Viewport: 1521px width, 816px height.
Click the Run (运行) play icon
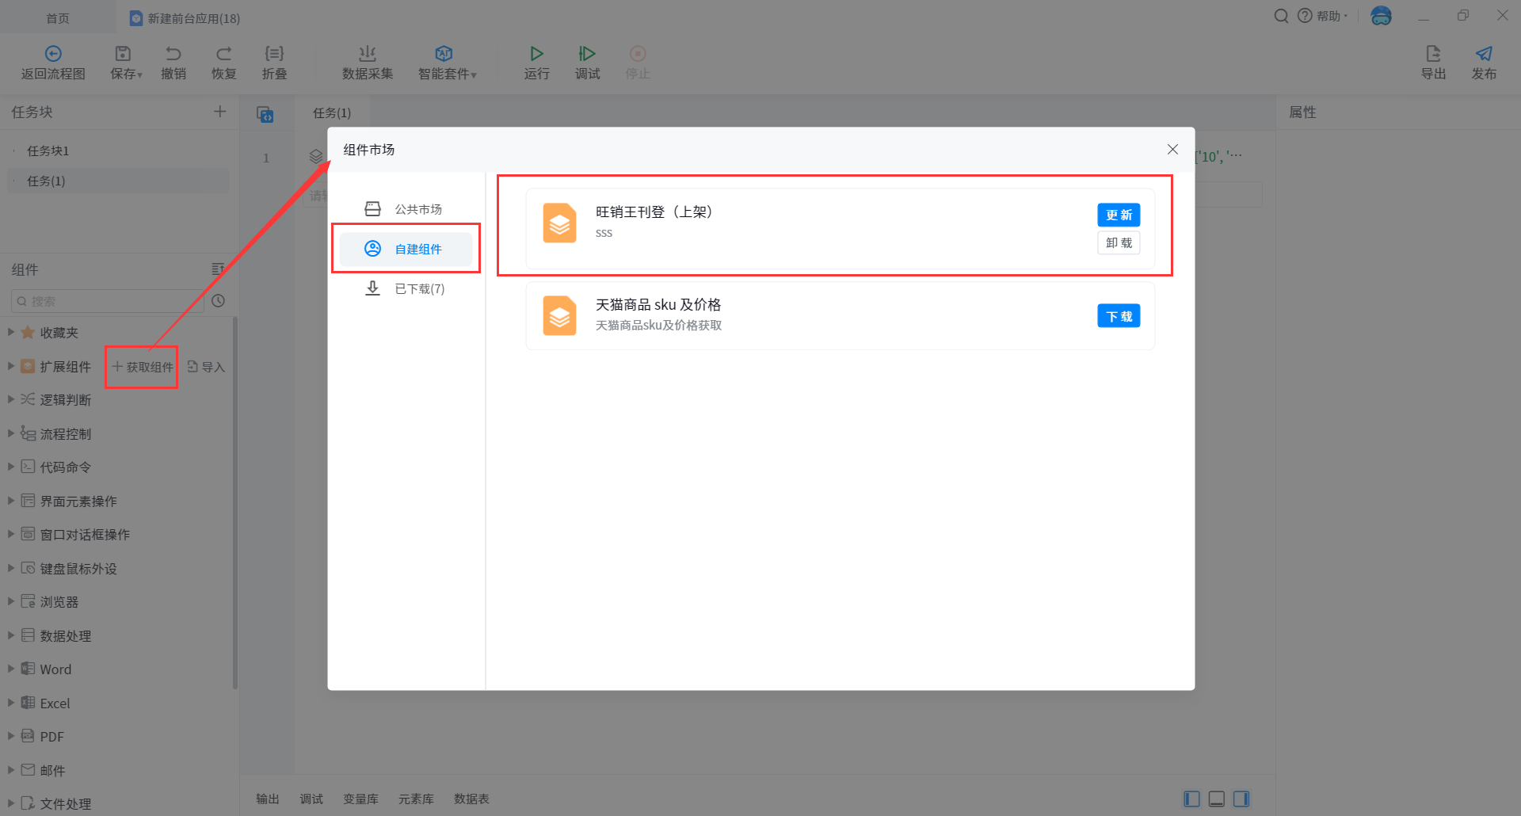tap(536, 54)
